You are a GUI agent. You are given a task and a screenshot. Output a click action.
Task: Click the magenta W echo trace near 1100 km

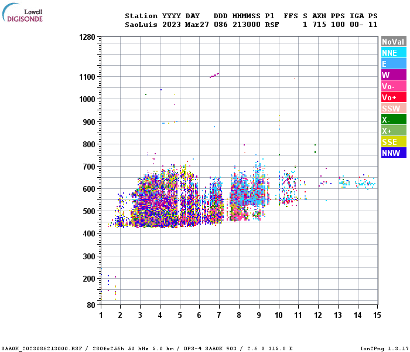point(214,76)
